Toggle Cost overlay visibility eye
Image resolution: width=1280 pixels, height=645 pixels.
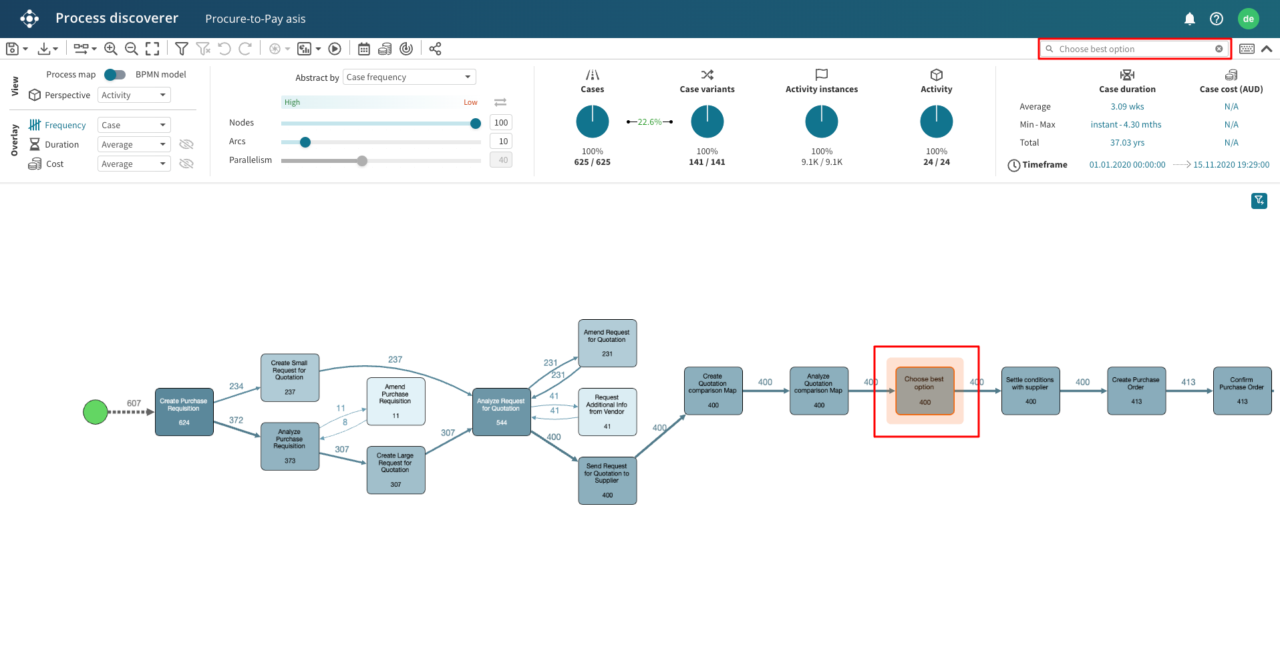pos(186,164)
